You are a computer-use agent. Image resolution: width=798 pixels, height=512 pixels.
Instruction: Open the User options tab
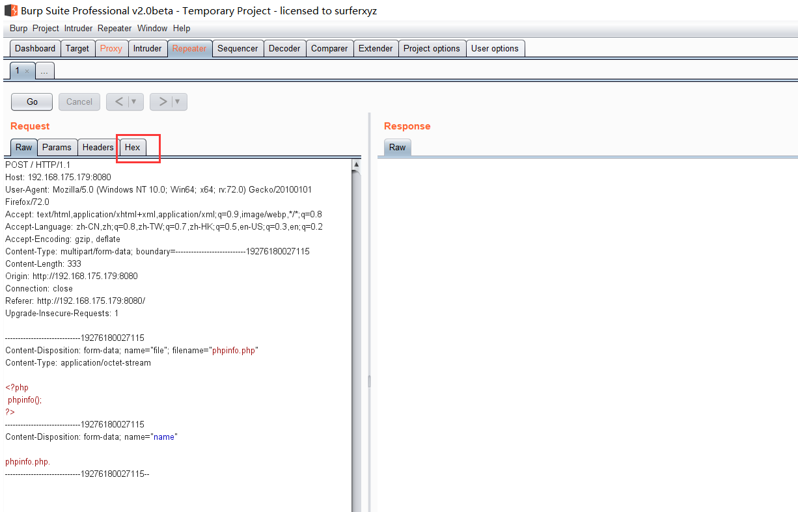495,49
